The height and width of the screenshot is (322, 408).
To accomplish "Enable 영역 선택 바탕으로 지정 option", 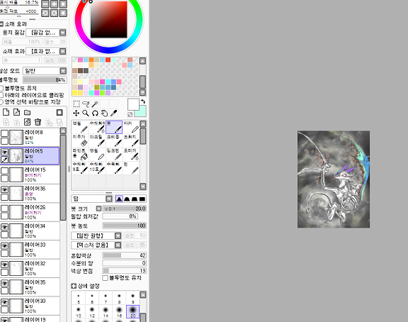I will pos(1,102).
